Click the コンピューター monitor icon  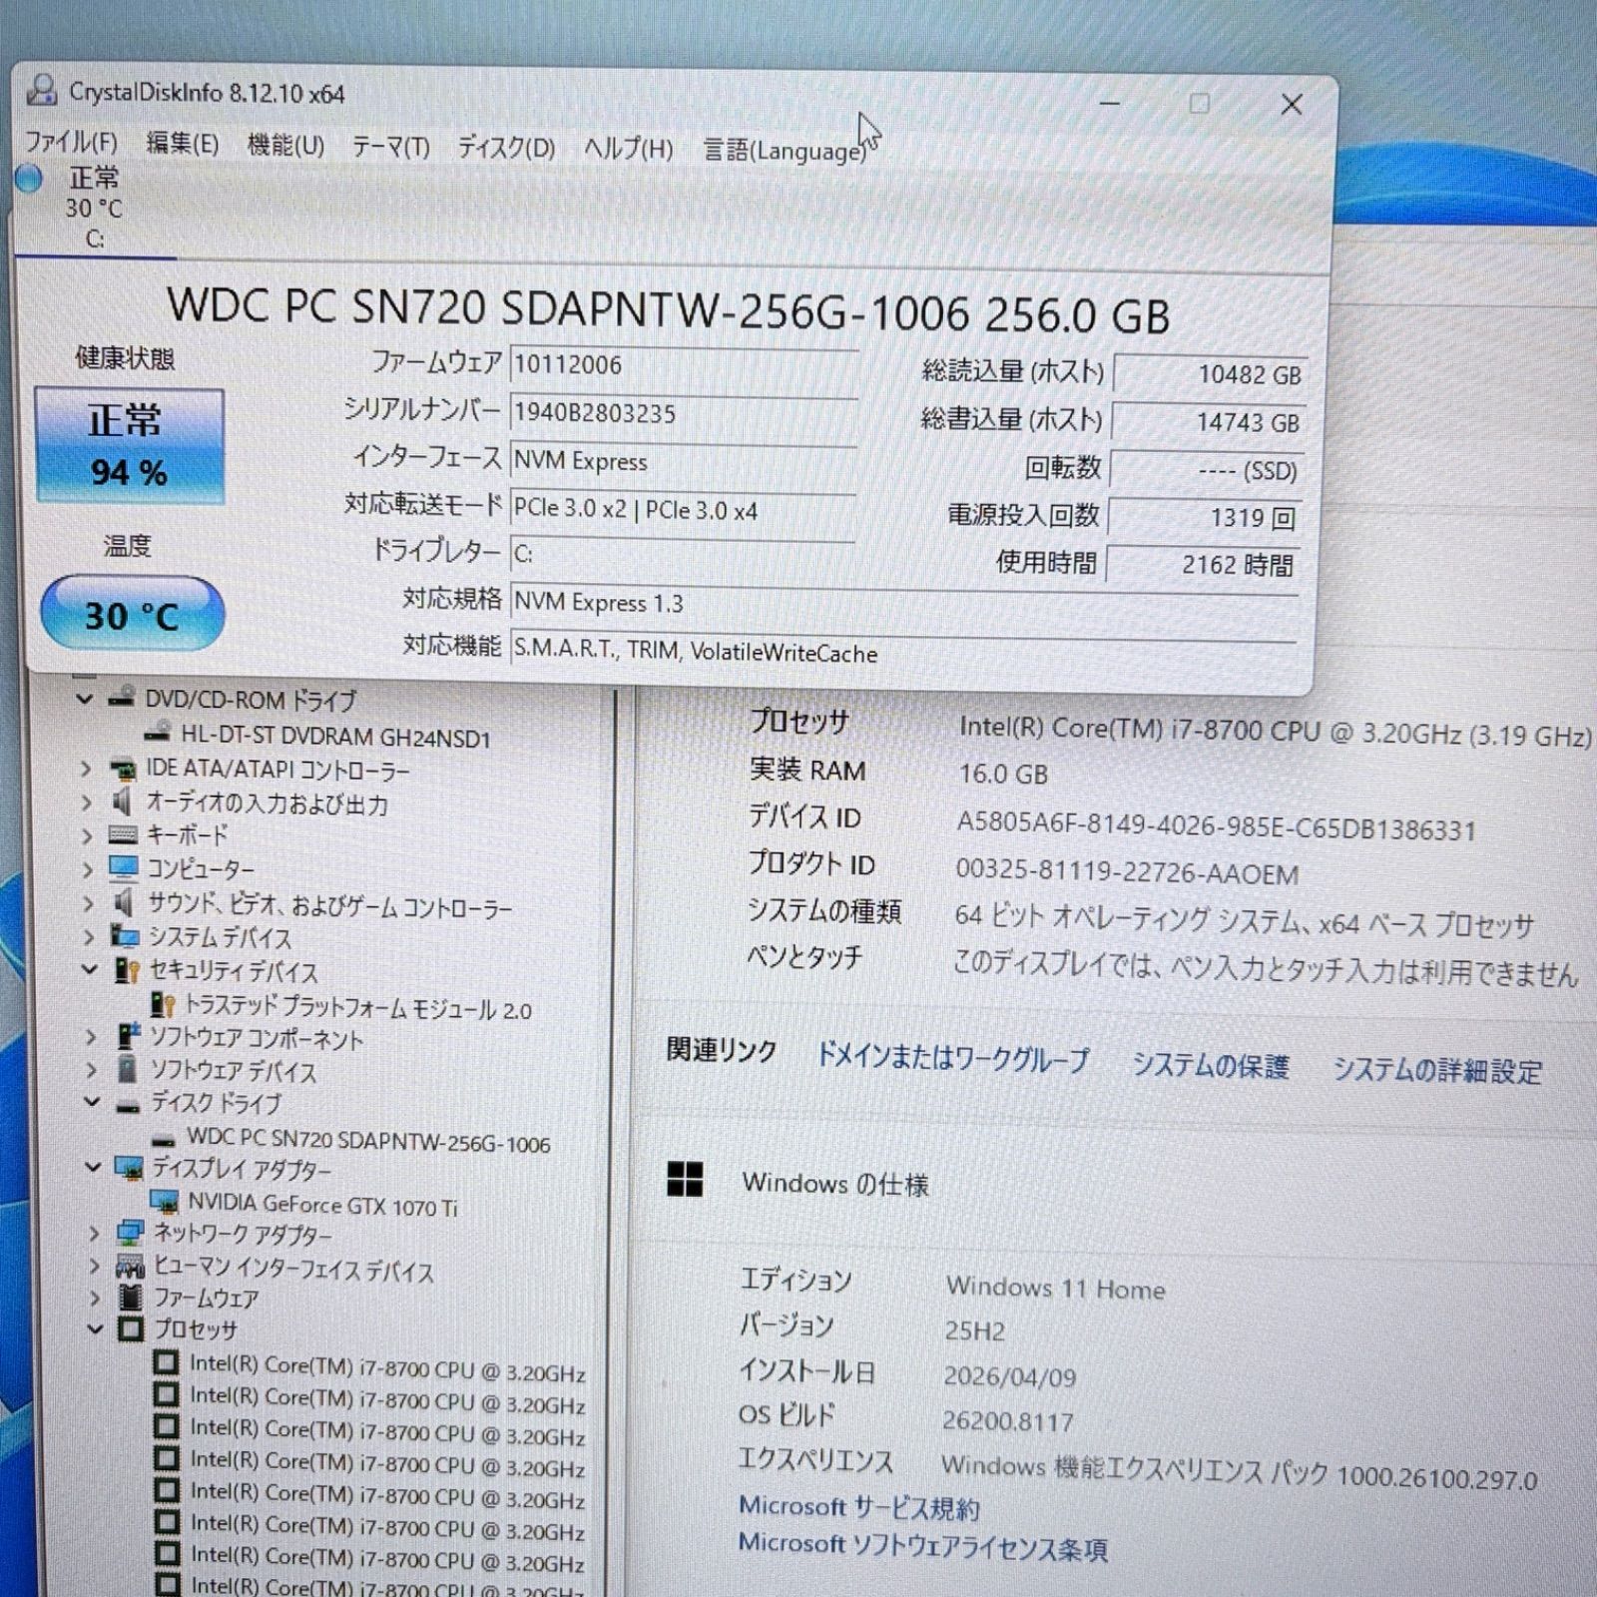[x=124, y=868]
